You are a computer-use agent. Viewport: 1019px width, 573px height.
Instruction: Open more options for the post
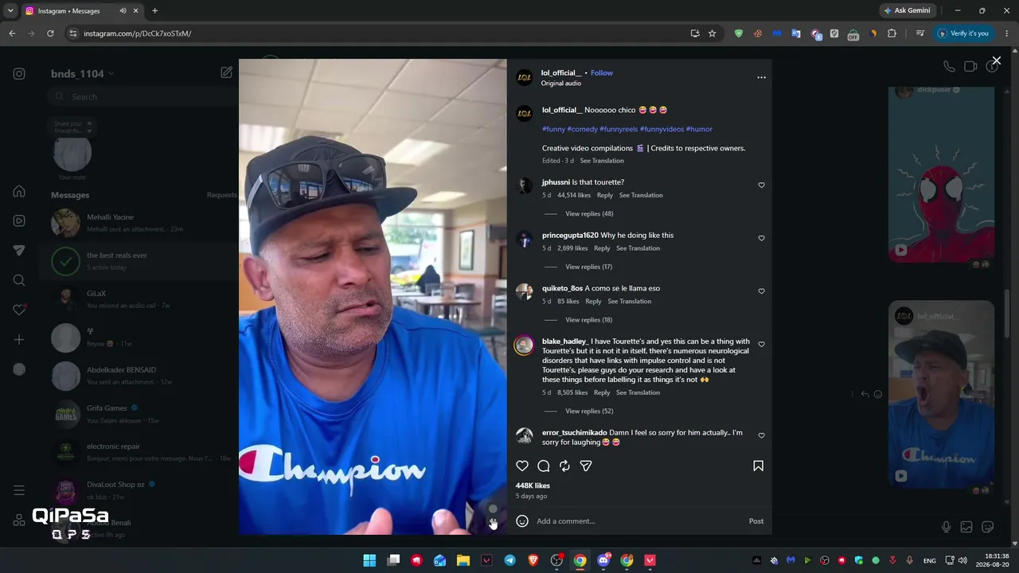[761, 77]
